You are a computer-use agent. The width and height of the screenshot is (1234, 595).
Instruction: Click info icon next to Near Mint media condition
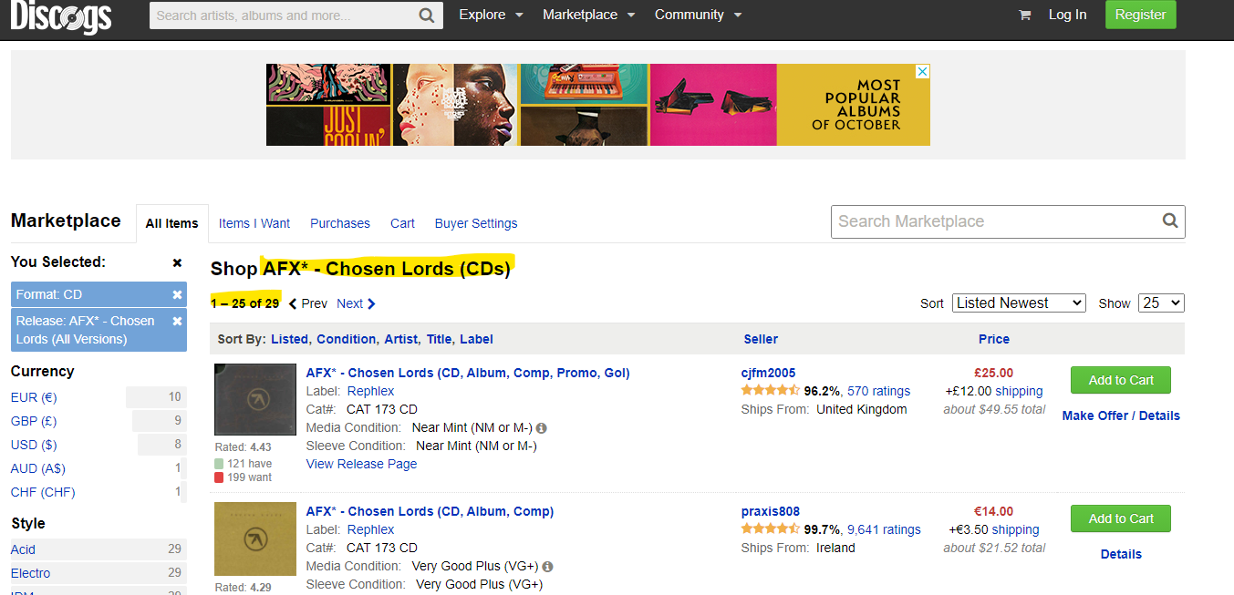(x=542, y=427)
